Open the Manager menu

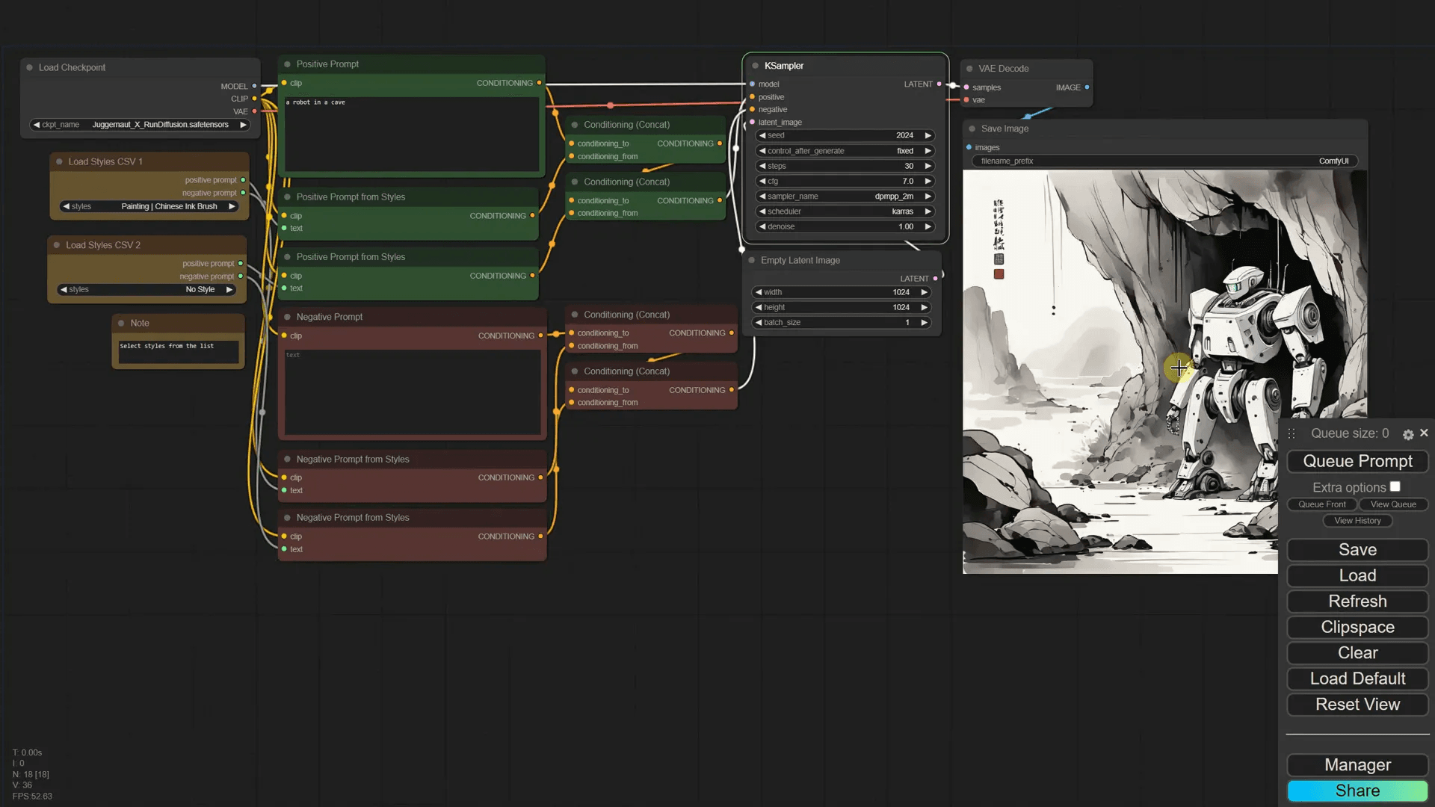1357,764
